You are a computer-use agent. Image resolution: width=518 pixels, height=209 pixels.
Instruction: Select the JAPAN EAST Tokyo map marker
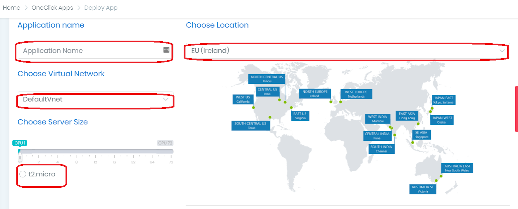(x=444, y=100)
